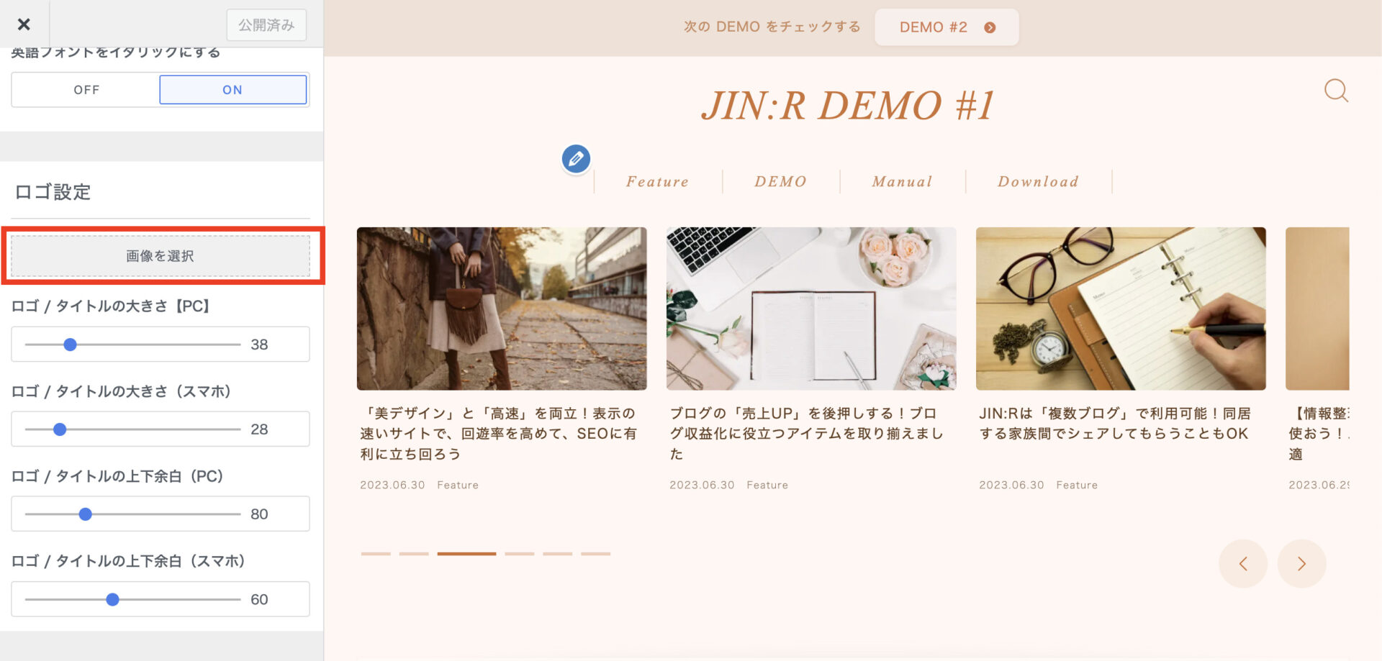Click the PC logo margin value 80
The image size is (1382, 661).
[259, 514]
